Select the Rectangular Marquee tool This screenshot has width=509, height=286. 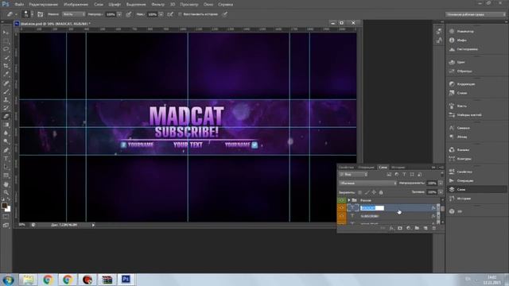(6, 41)
